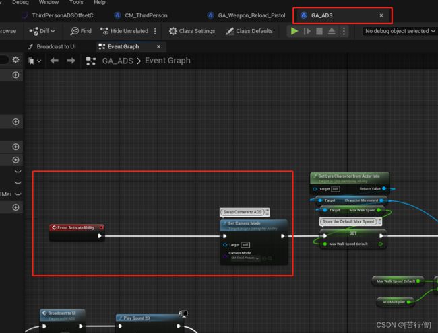Click Set Camera Mode exec output pin
This screenshot has height=333, width=438.
click(x=283, y=236)
